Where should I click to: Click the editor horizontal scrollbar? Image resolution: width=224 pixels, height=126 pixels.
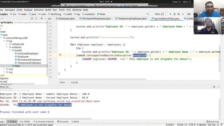click(x=102, y=79)
